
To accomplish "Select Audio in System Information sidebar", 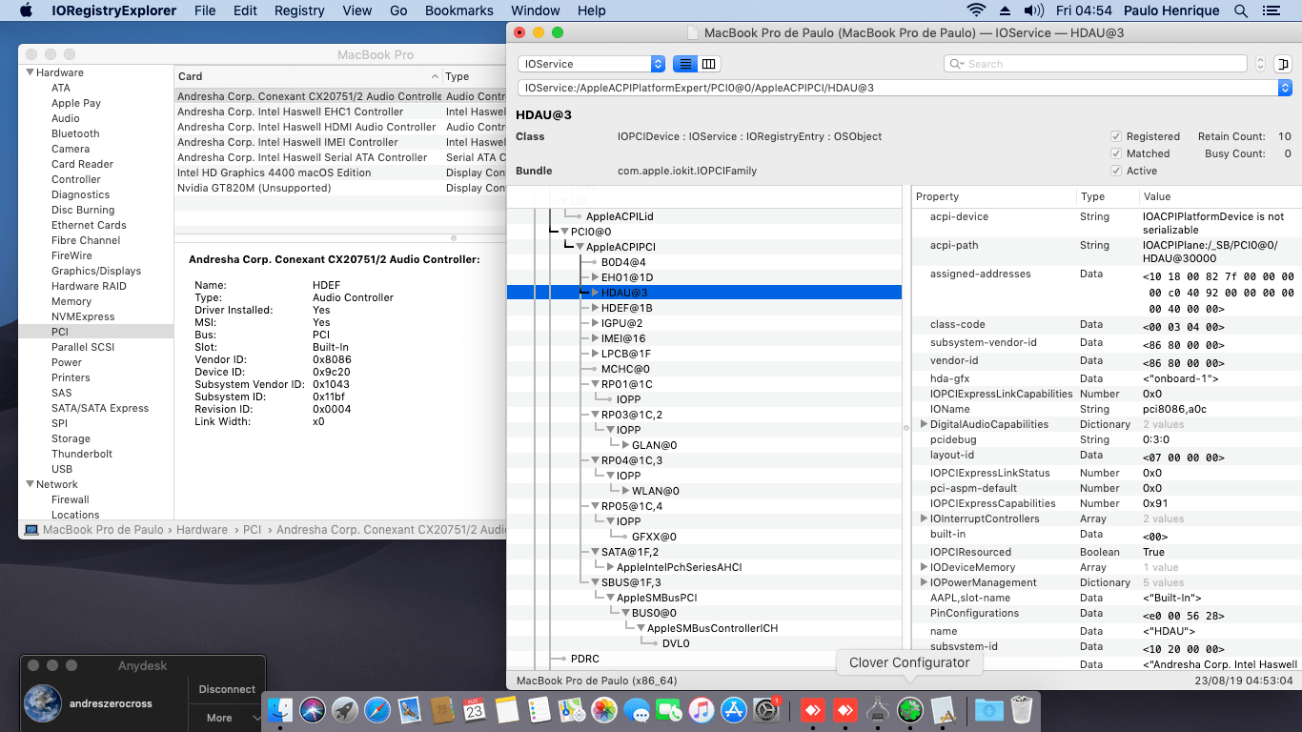I will tap(66, 118).
